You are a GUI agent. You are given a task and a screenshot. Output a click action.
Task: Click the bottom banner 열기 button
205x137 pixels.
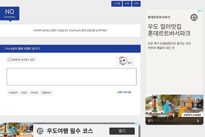122,131
